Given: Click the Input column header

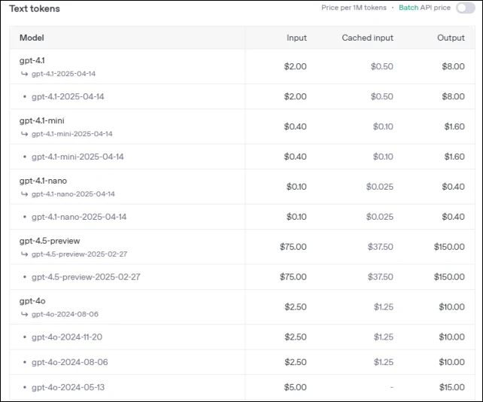Looking at the screenshot, I should click(x=296, y=38).
